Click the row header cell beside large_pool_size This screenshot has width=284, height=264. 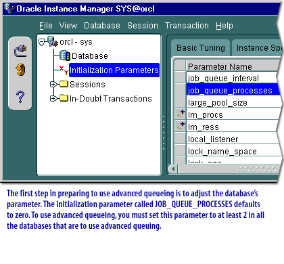181,102
